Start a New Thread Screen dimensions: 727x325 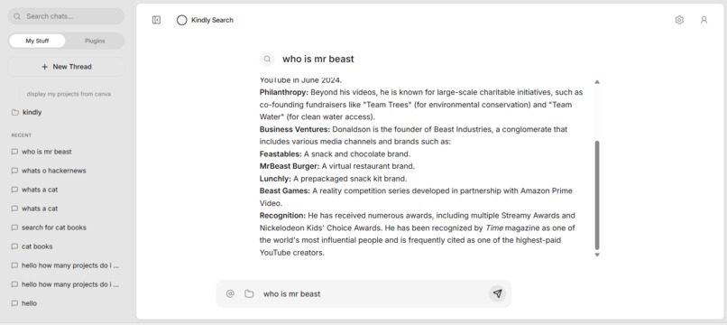[66, 67]
